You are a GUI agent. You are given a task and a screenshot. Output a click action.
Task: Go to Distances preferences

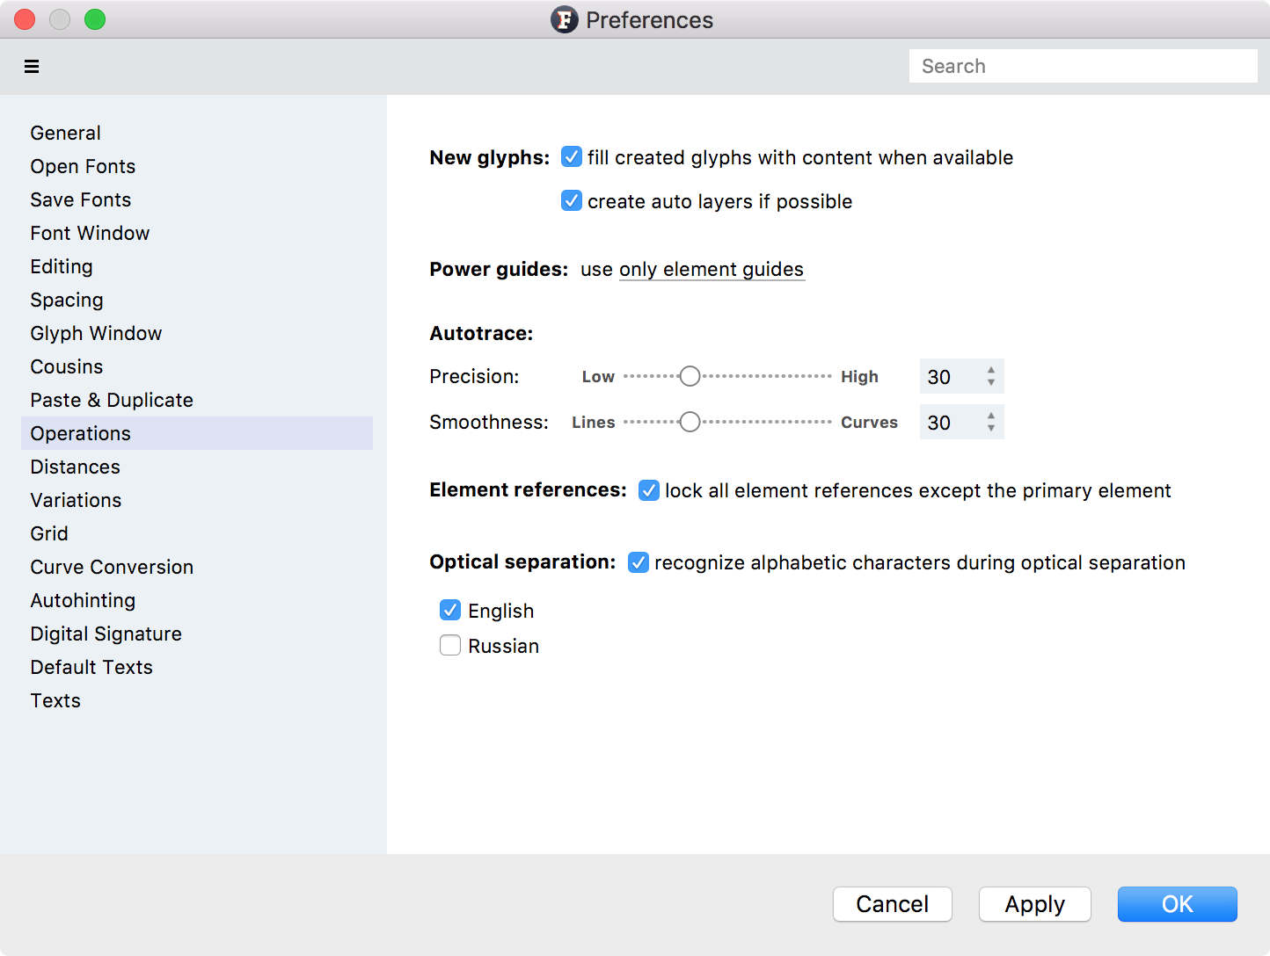pyautogui.click(x=197, y=467)
